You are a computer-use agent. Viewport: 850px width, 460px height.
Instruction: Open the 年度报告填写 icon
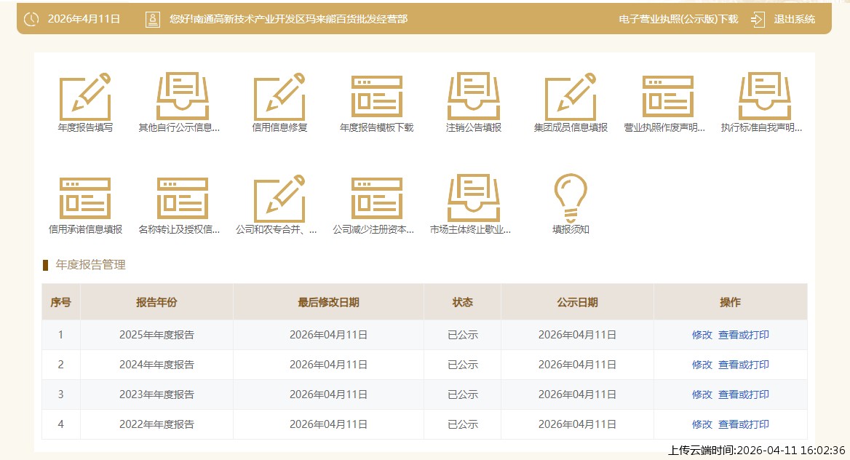click(85, 97)
